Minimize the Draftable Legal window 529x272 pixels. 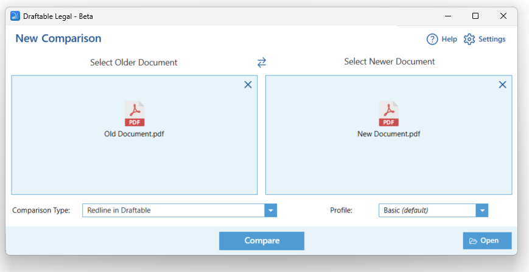coord(448,16)
